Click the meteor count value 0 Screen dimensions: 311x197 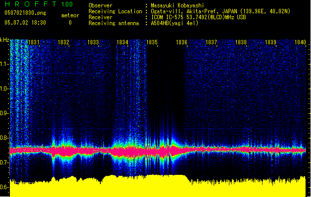[x=70, y=23]
